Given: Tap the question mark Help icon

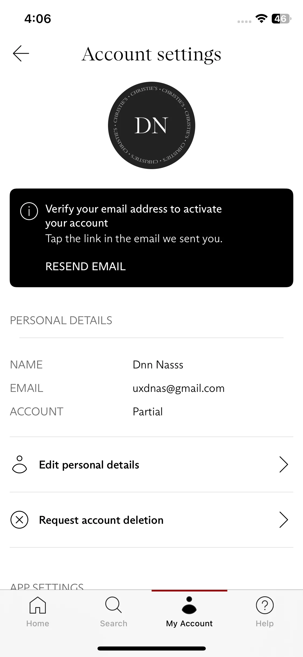Looking at the screenshot, I should [265, 605].
